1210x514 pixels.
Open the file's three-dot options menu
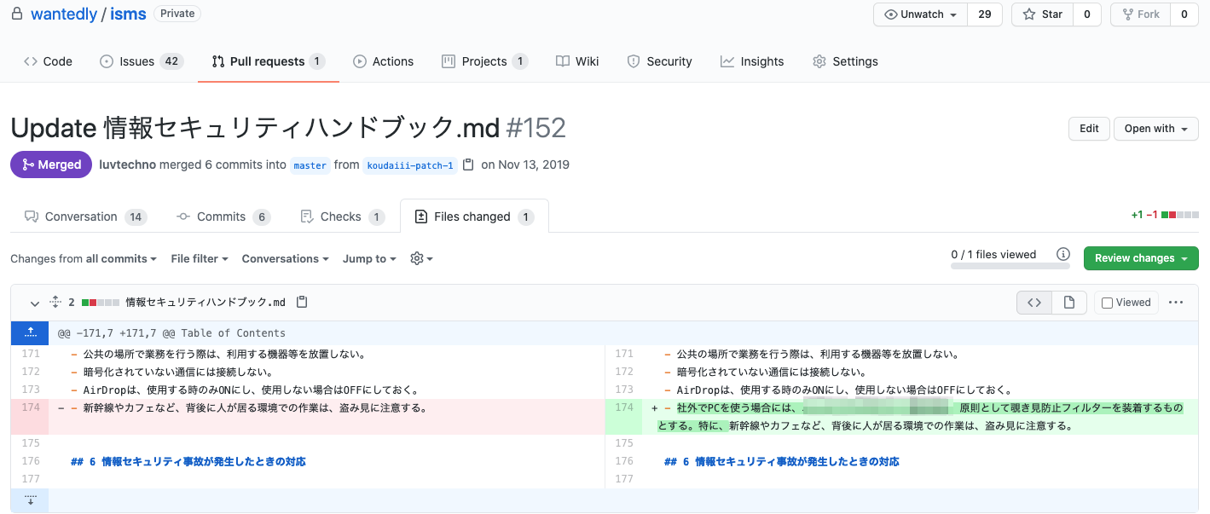click(x=1176, y=302)
